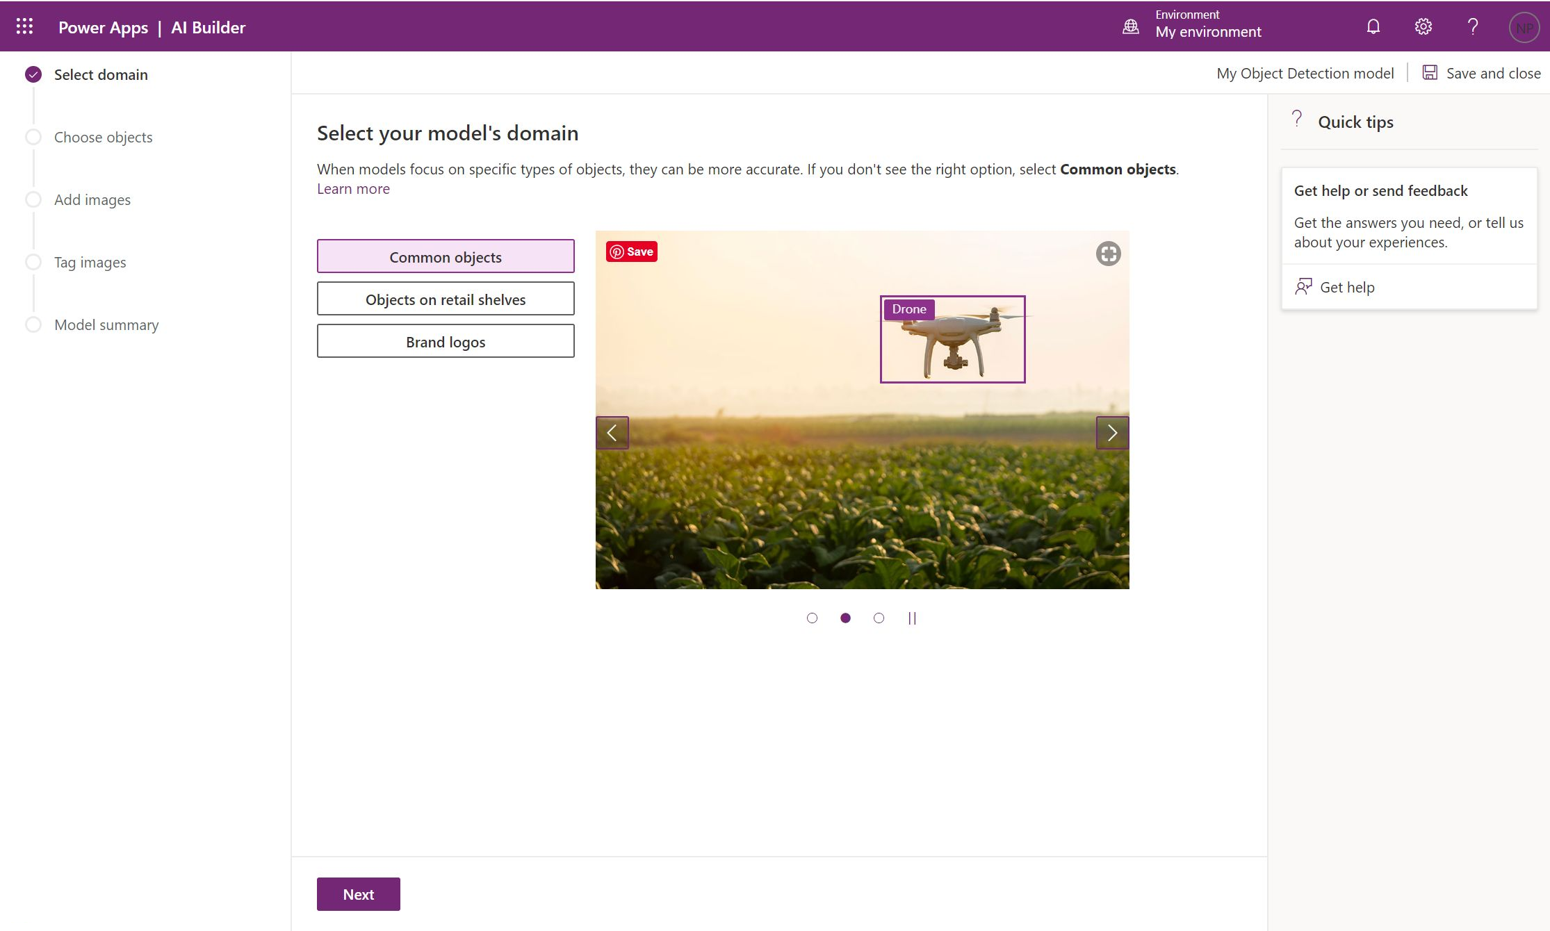Screen dimensions: 1550x931
Task: Open the settings gear
Action: pos(1422,26)
